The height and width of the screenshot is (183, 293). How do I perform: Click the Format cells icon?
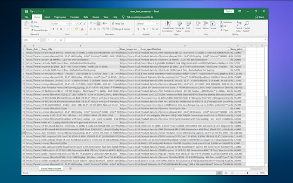213,26
